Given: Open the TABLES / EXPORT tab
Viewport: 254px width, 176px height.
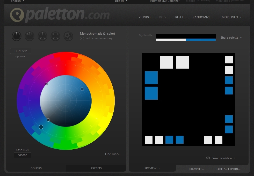Looking at the screenshot, I should point(228,169).
